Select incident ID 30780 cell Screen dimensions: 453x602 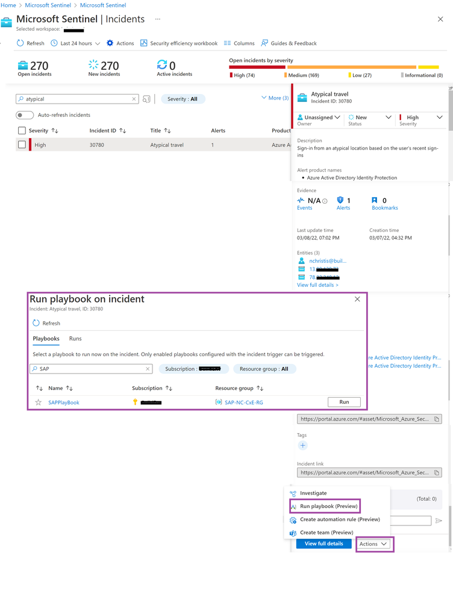(x=97, y=145)
